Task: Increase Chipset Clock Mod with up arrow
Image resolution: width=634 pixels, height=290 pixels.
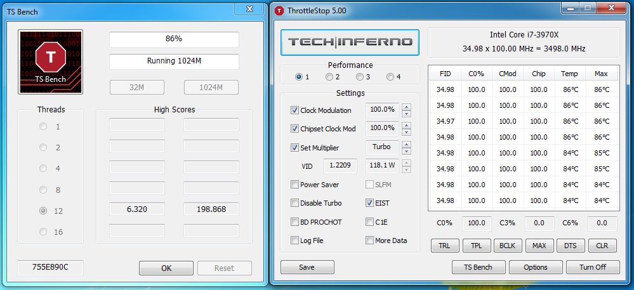Action: tap(406, 126)
